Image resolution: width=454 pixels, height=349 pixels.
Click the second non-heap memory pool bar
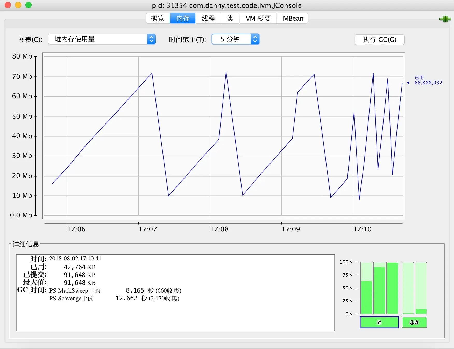pyautogui.click(x=421, y=288)
